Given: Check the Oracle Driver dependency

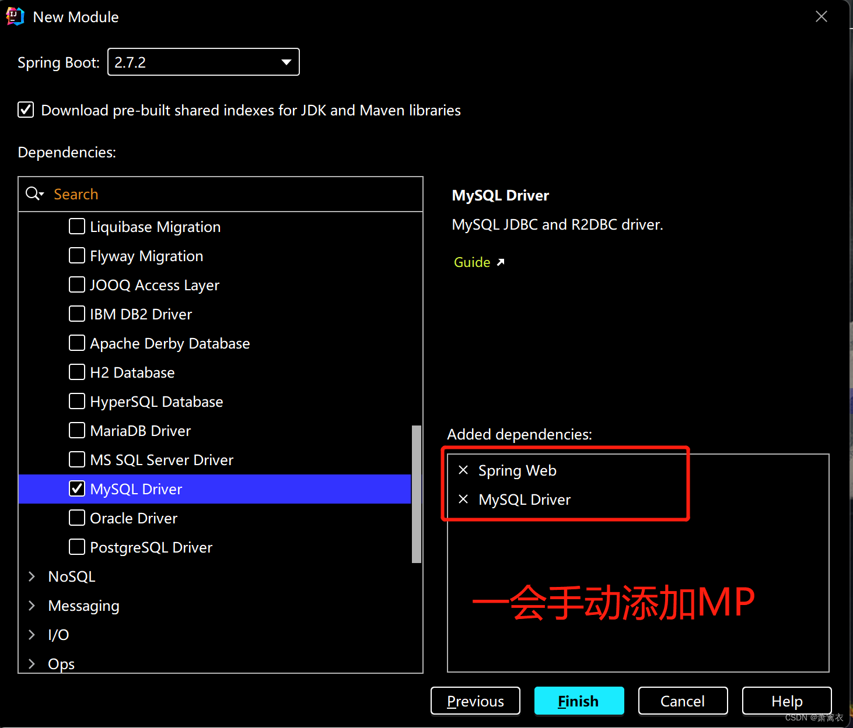Looking at the screenshot, I should 76,518.
